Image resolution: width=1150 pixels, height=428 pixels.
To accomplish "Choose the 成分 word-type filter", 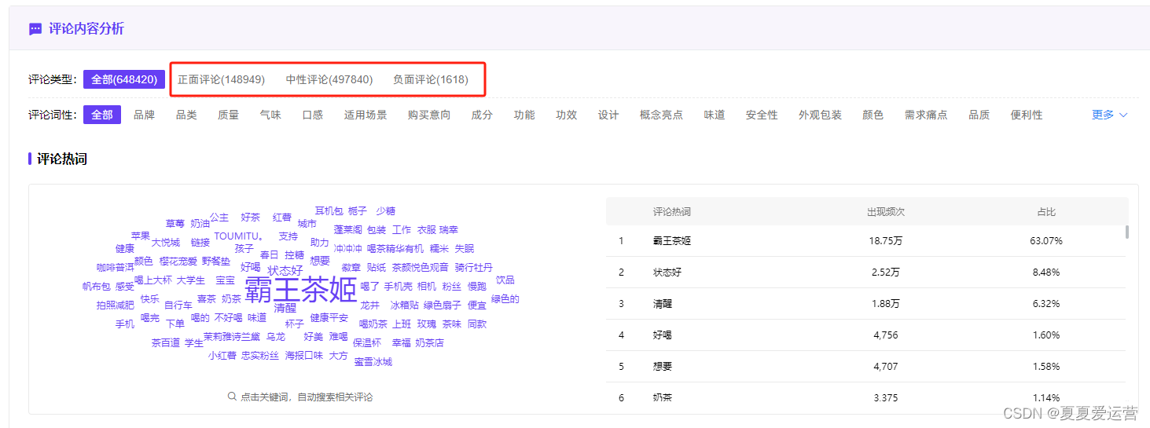I will coord(482,115).
